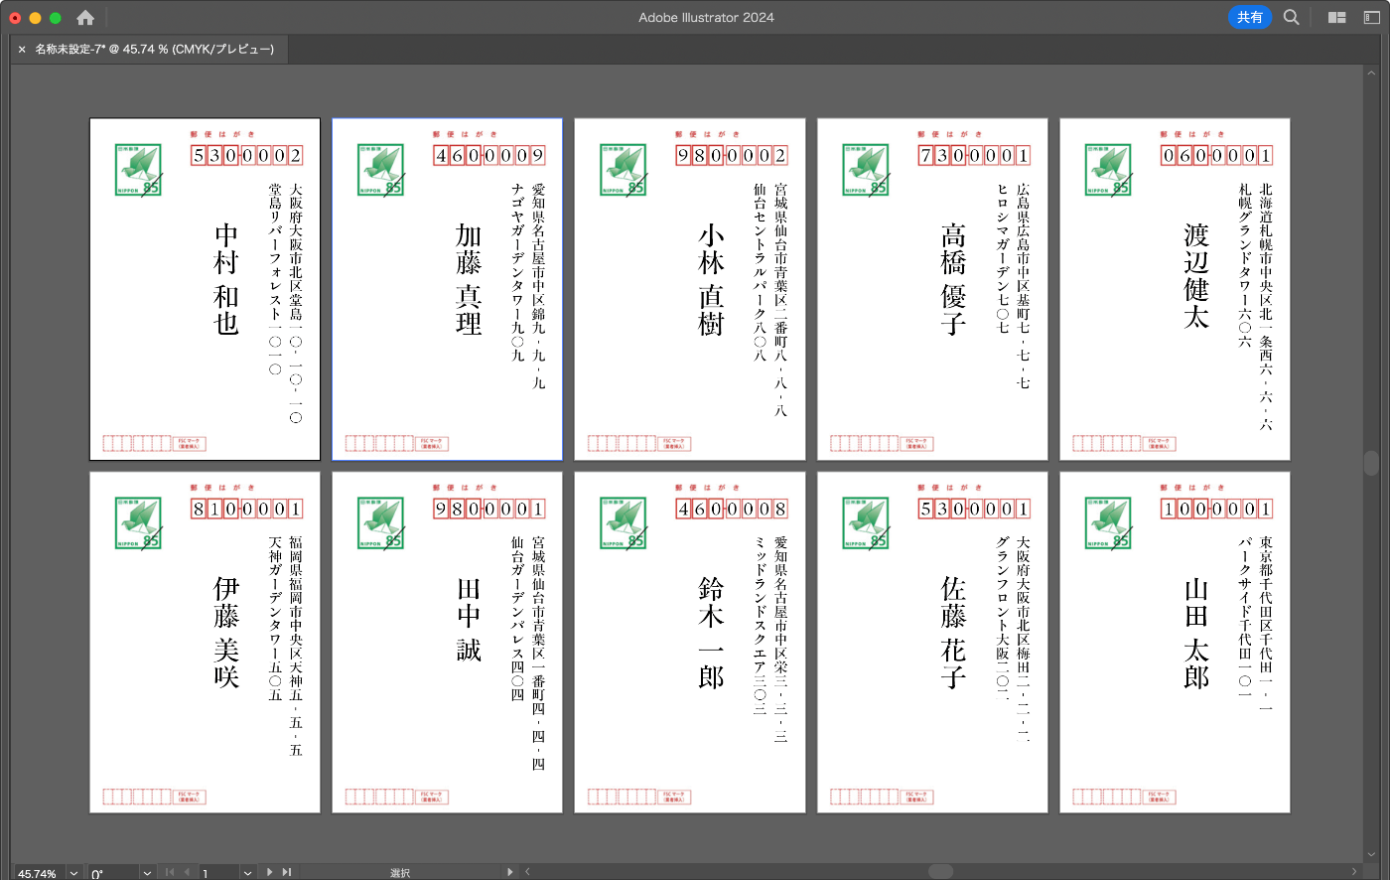Select the address line ヒロシマガーデン

pyautogui.click(x=1002, y=238)
